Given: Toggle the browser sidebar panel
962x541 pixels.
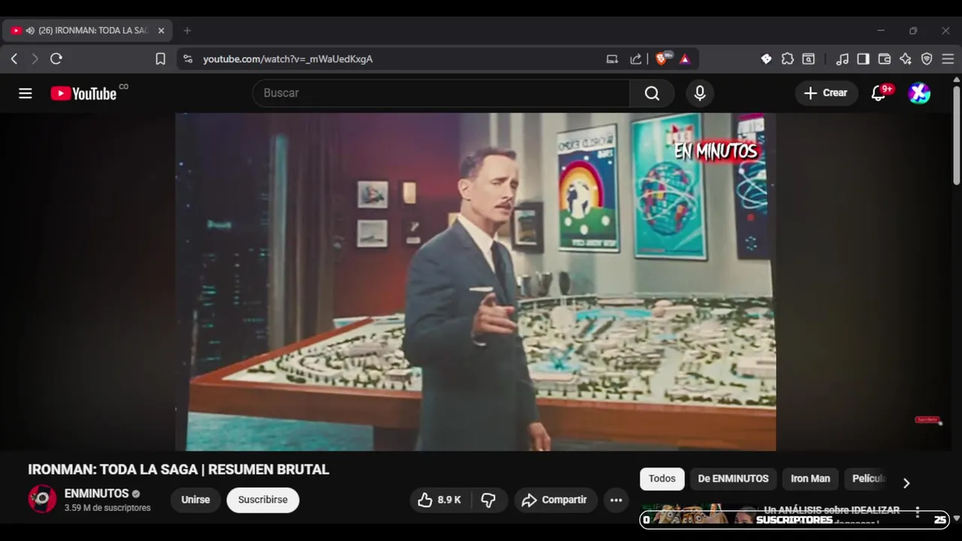Looking at the screenshot, I should [x=864, y=59].
